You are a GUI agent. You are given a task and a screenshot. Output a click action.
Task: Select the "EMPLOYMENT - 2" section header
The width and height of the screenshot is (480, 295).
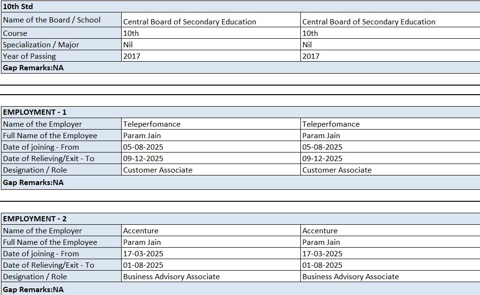click(35, 219)
